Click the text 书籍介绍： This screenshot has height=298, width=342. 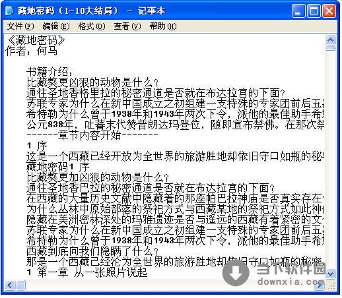point(50,72)
